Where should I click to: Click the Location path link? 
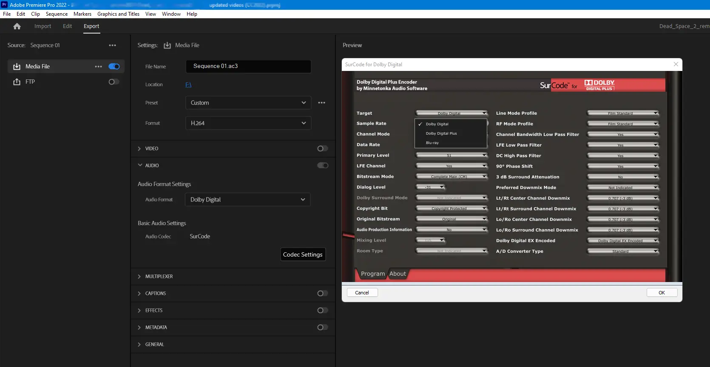188,85
